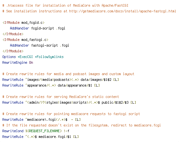179x142 pixels.
Task: Click the AddHandler fcgid-script directive
Action: [x=38, y=28]
